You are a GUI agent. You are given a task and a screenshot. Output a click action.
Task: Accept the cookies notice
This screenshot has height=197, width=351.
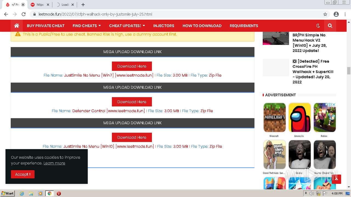pyautogui.click(x=23, y=174)
